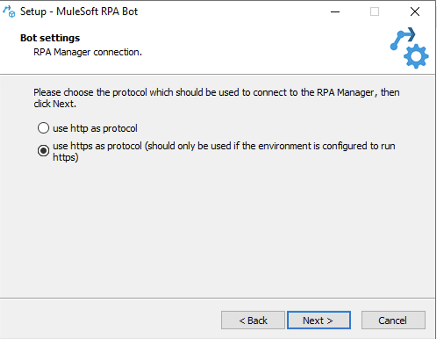Click the Next button
The width and height of the screenshot is (437, 339).
coord(319,320)
